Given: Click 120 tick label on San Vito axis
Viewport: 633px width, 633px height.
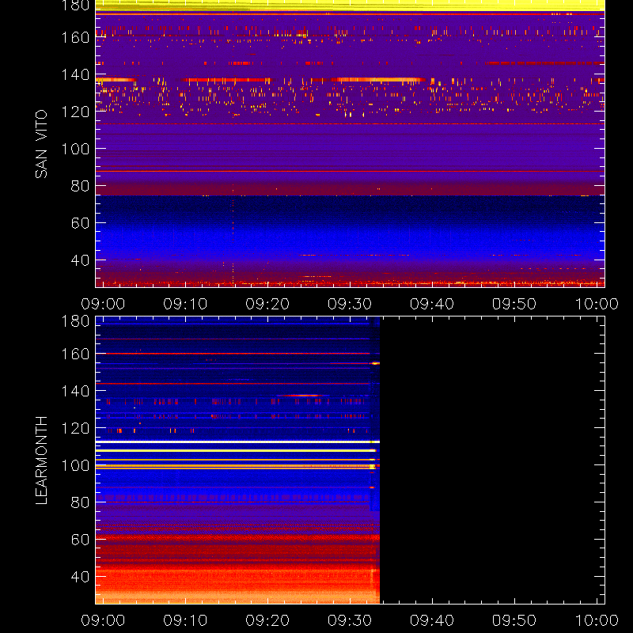Looking at the screenshot, I should (75, 112).
